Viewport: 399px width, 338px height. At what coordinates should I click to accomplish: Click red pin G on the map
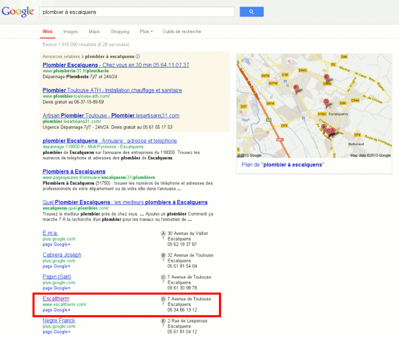326,102
